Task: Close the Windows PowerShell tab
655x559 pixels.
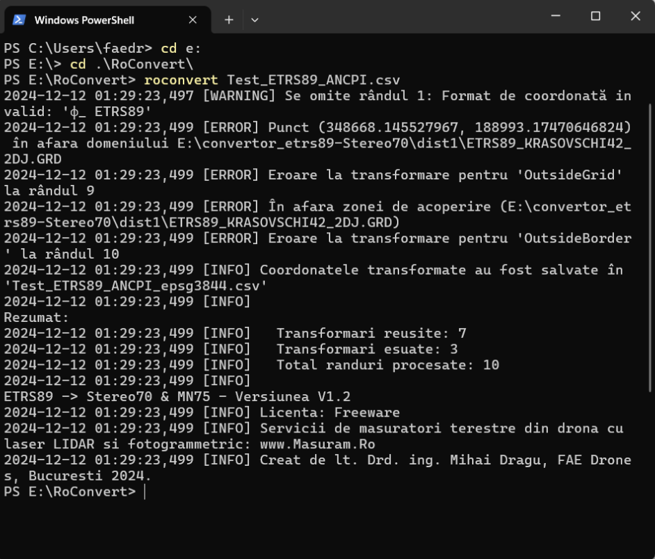Action: tap(193, 20)
